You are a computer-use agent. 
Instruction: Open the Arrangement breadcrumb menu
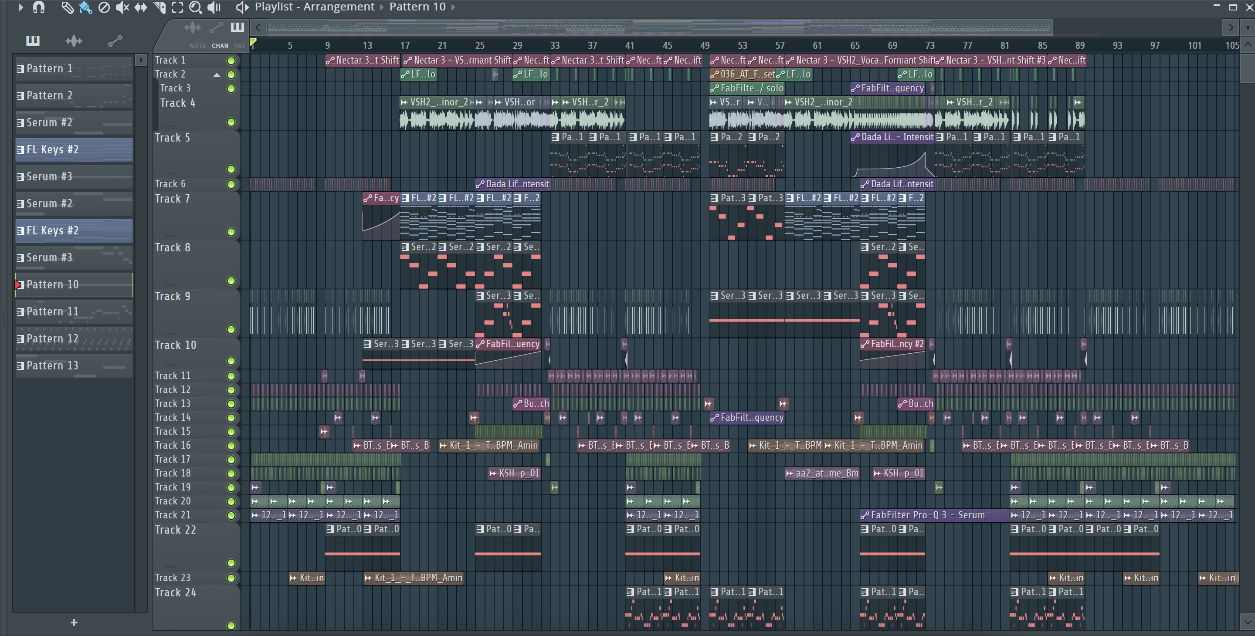pyautogui.click(x=339, y=7)
